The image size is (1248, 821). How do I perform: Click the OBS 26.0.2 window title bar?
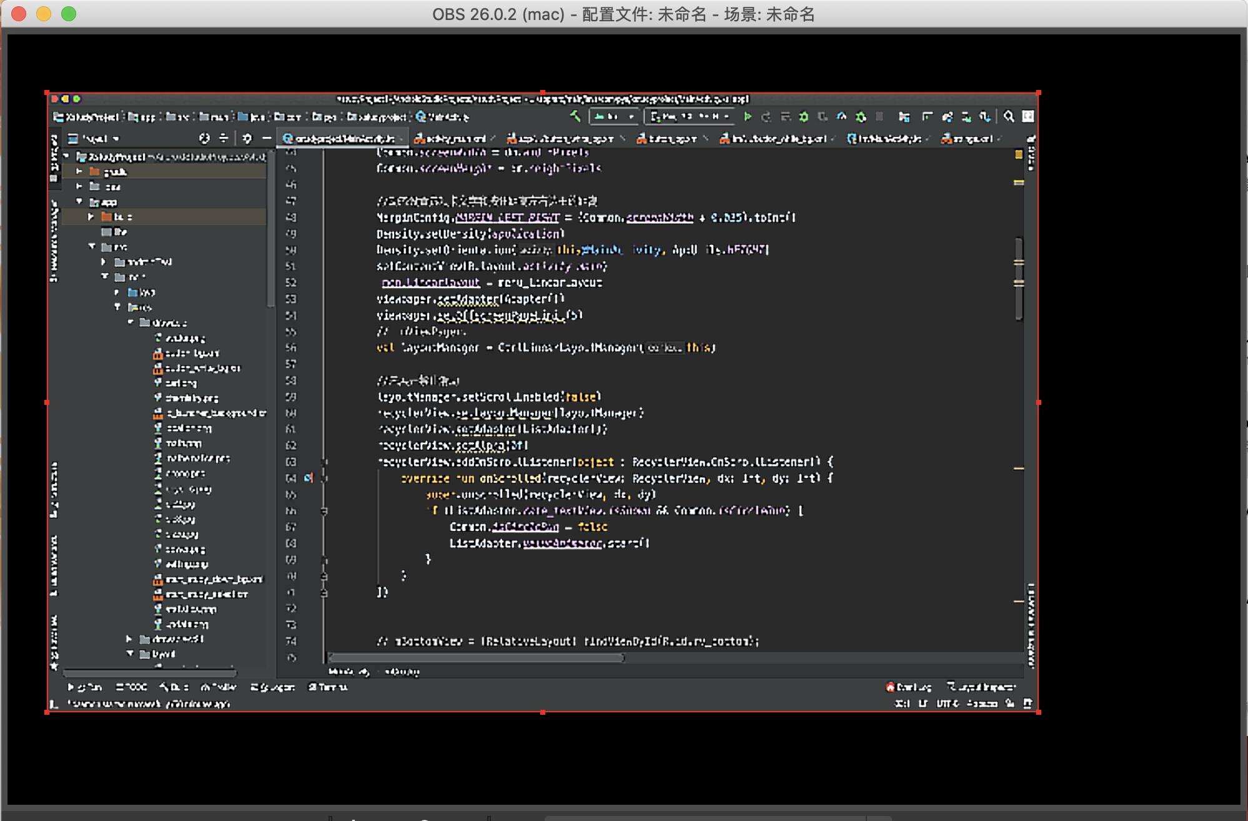click(x=623, y=14)
